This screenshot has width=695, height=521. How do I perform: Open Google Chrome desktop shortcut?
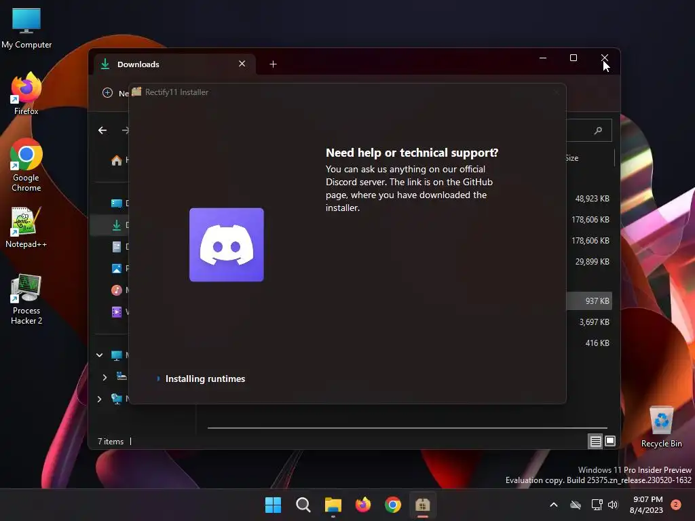coord(26,166)
